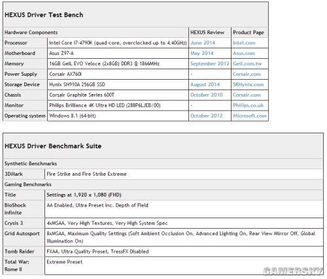Select the Processor row label
The image size is (327, 279).
(25, 43)
